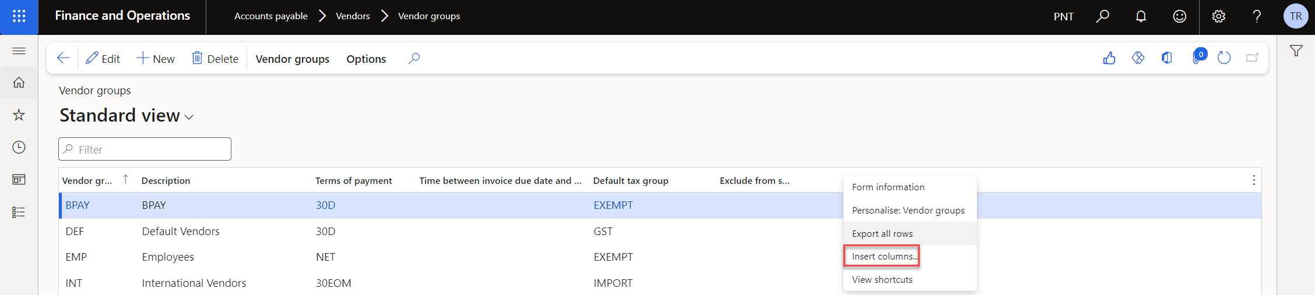The height and width of the screenshot is (295, 1315).
Task: Open Modules list icon in sidebar
Action: point(19,212)
